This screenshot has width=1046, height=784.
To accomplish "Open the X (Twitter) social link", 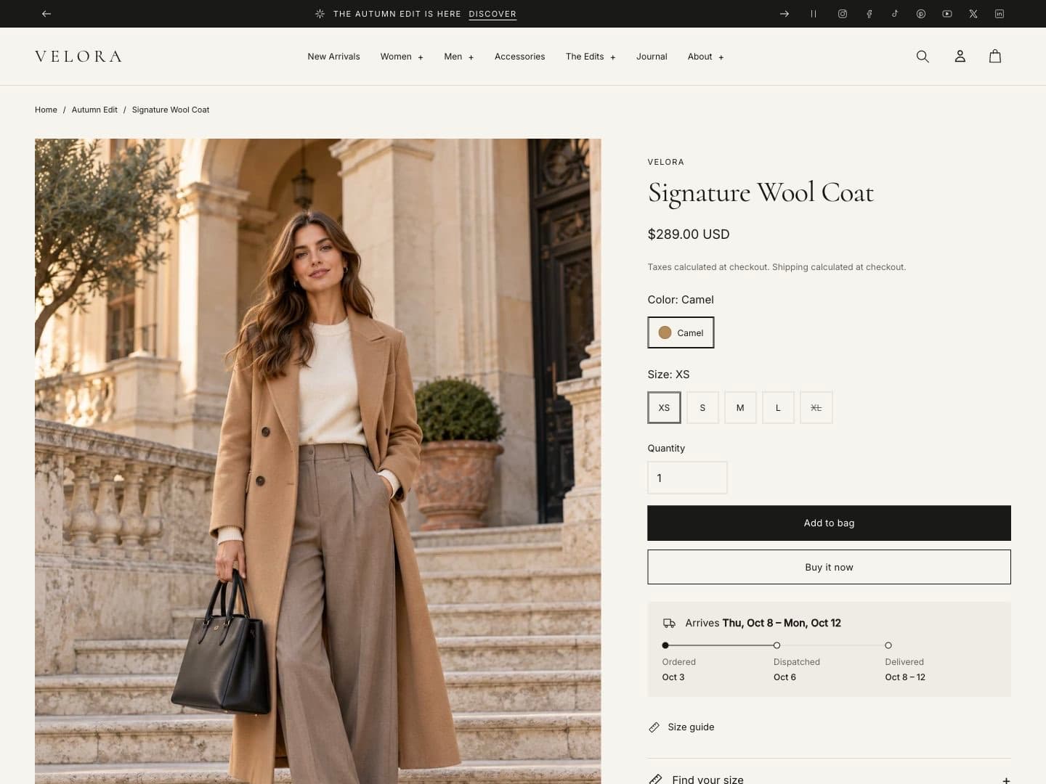I will [x=973, y=14].
